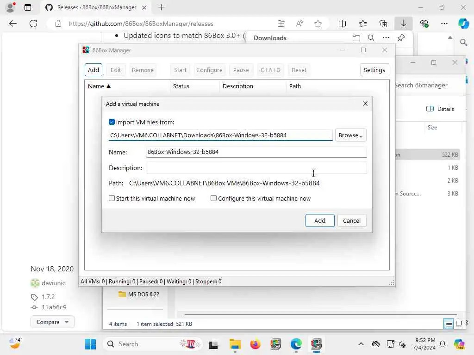Open Edge app available icon in address bar
Viewport: 474px width, 355px height.
click(281, 24)
